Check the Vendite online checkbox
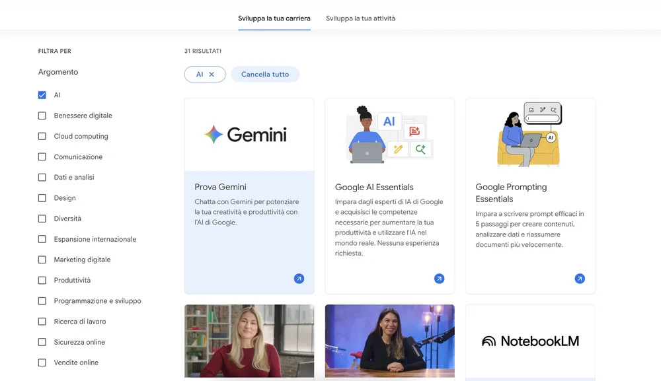This screenshot has width=661, height=381. (x=42, y=363)
